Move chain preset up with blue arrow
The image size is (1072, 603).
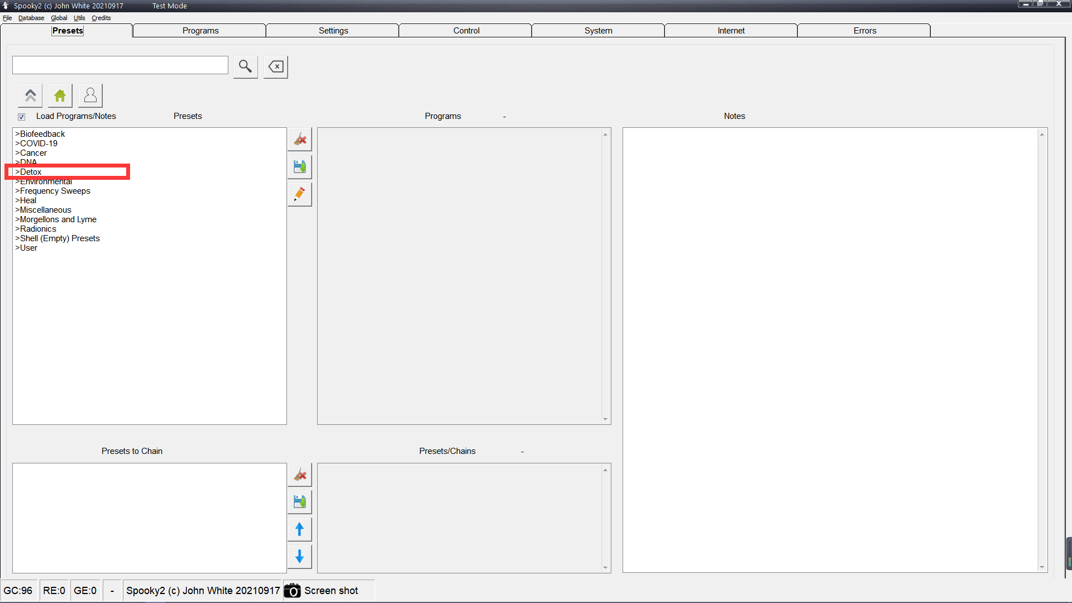pos(300,529)
